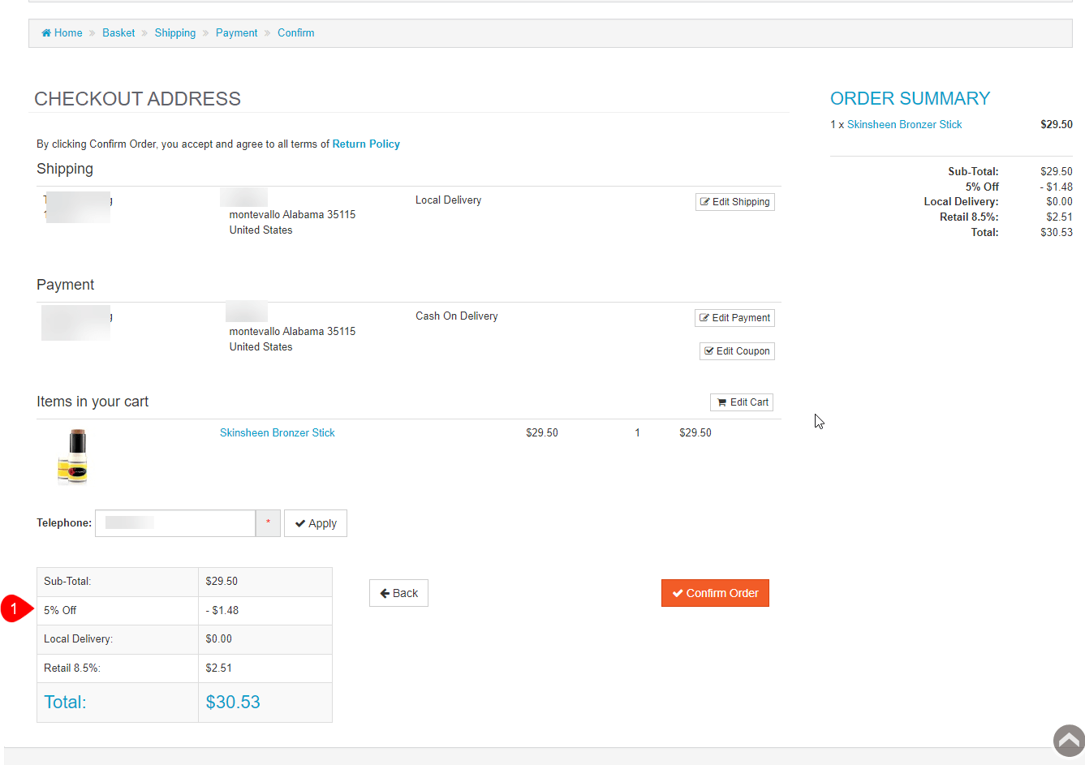
Task: Click Edit Cart button
Action: [742, 402]
